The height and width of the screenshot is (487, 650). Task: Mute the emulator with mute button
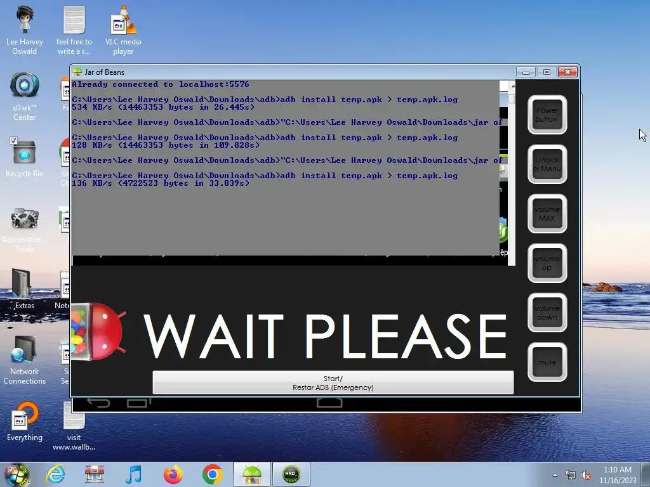coord(547,362)
